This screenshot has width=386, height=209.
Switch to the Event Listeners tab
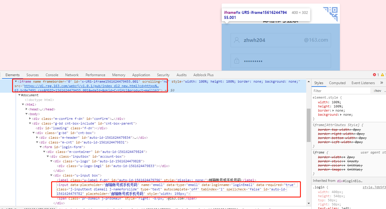click(x=363, y=83)
